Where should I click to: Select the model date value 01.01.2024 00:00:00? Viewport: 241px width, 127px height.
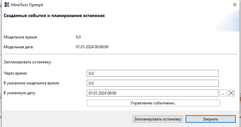(x=92, y=47)
